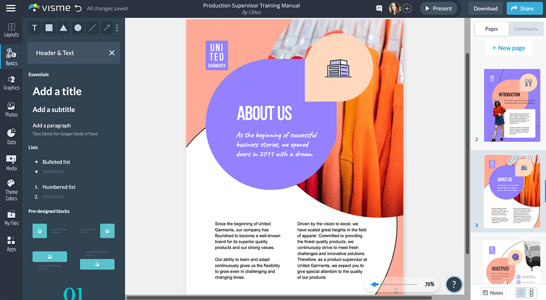The width and height of the screenshot is (546, 300).
Task: Add a collaborator with plus icon
Action: tap(407, 8)
